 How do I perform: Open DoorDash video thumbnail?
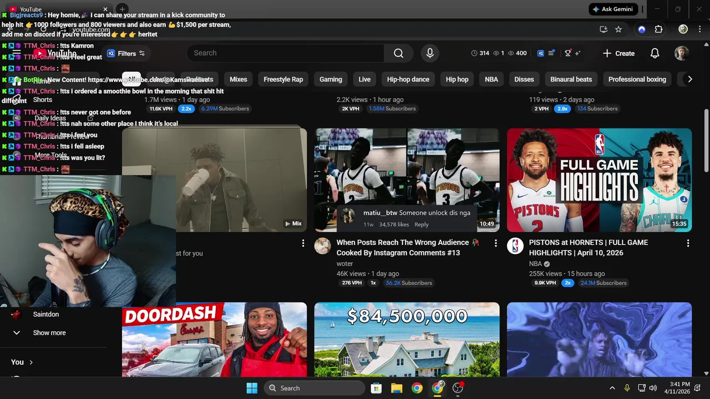tap(214, 340)
